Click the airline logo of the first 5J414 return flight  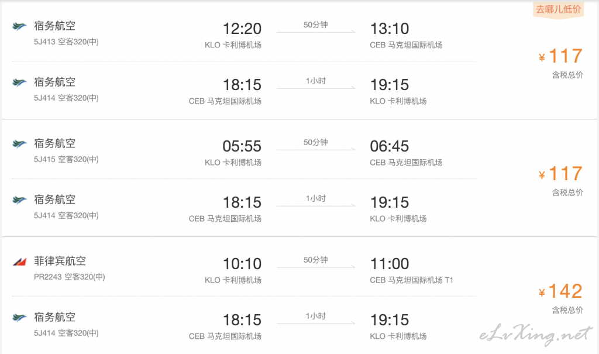click(x=19, y=83)
